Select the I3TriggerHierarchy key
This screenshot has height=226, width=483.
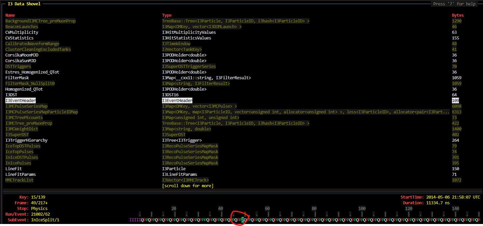tap(26, 140)
